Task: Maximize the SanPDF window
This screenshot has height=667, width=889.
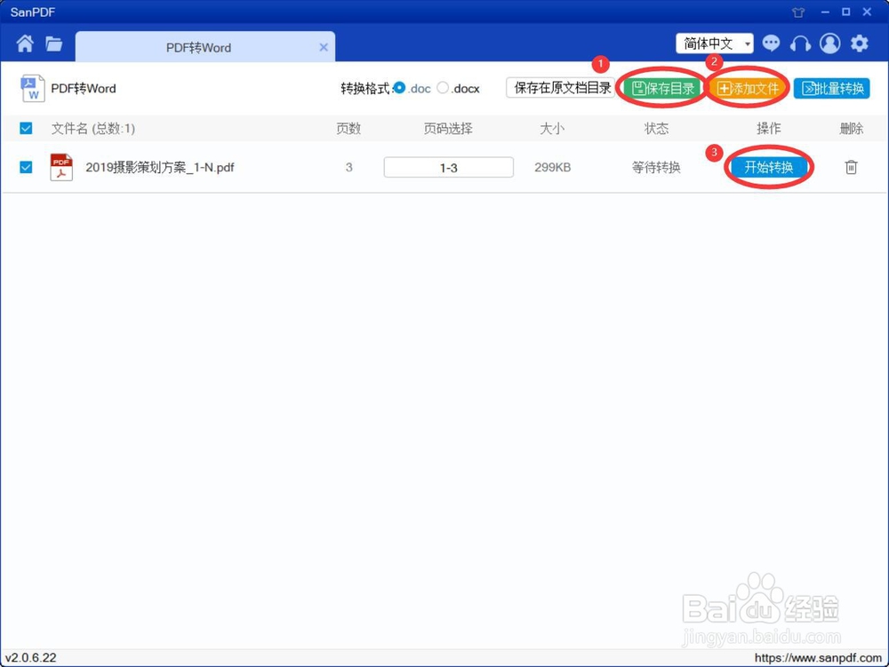Action: coord(846,12)
